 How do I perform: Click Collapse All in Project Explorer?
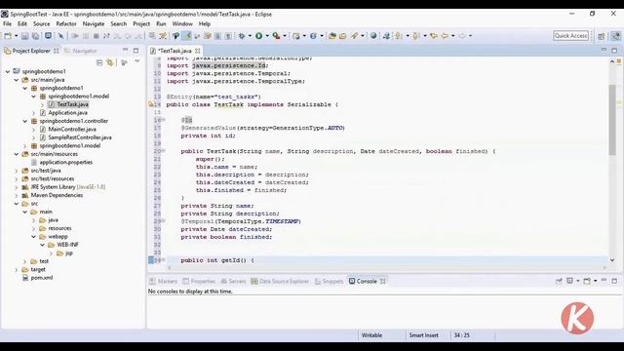[x=99, y=62]
